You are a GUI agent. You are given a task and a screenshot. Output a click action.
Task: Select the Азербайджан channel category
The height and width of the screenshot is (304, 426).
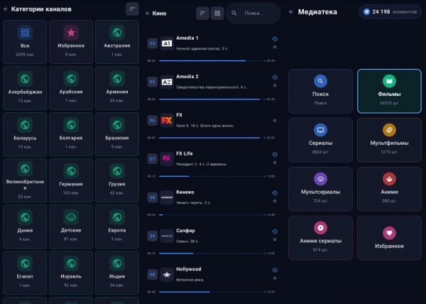click(x=25, y=88)
